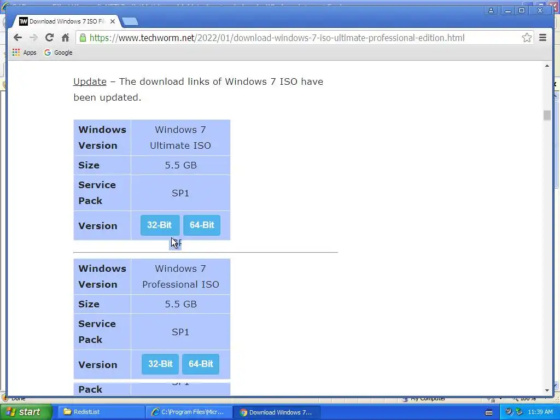Open the Google bookmark
560x420 pixels.
coord(58,52)
